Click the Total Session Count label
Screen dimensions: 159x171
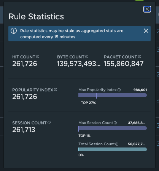click(97, 144)
